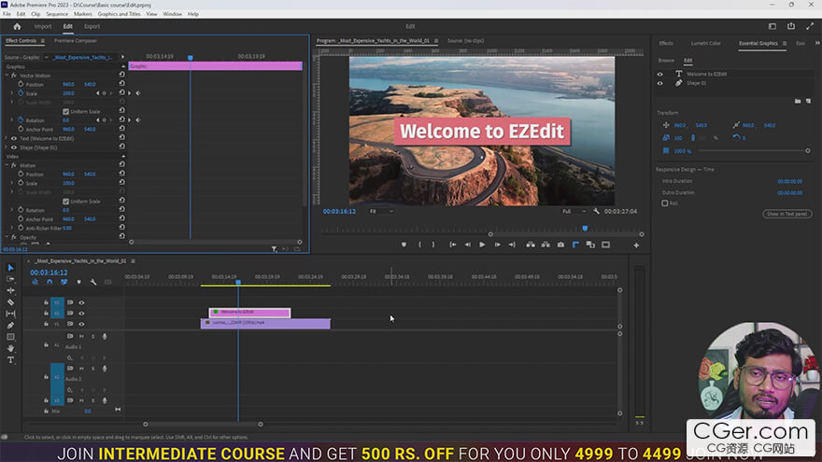Switch to the Lumetri Color tab

[705, 44]
